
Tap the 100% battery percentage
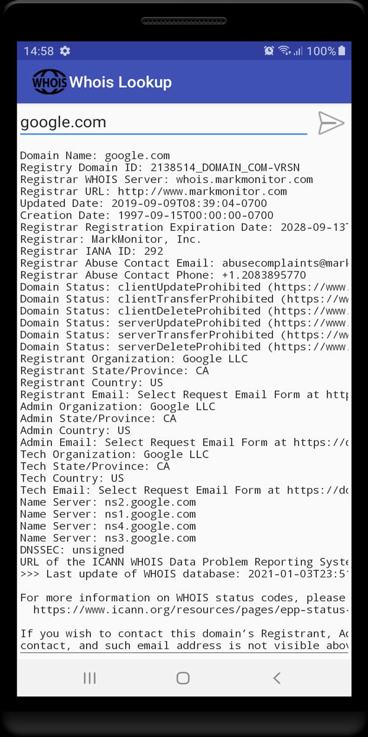point(321,52)
